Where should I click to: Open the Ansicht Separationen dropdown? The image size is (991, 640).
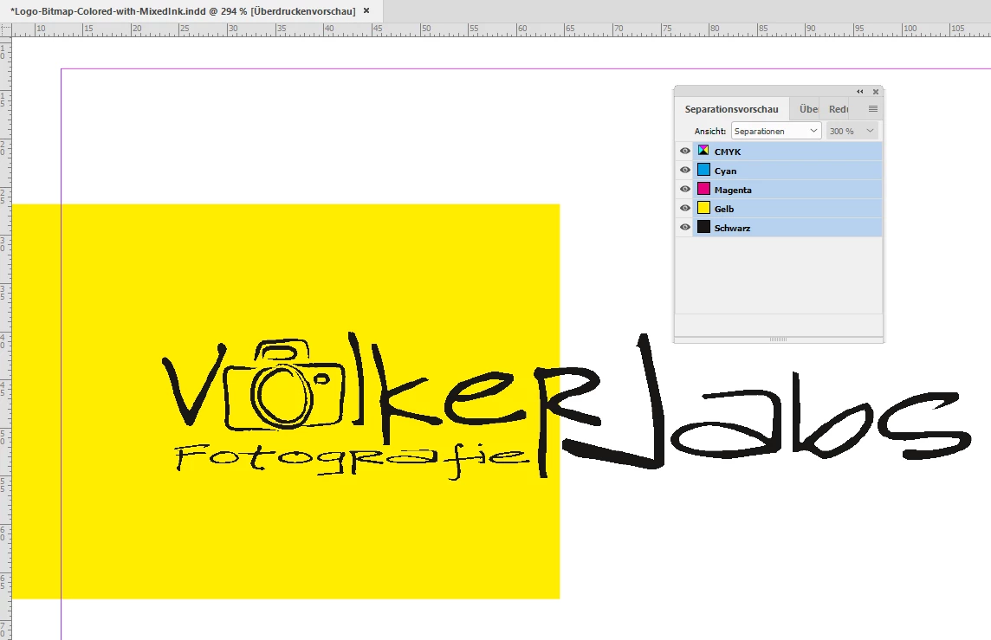[x=776, y=131]
